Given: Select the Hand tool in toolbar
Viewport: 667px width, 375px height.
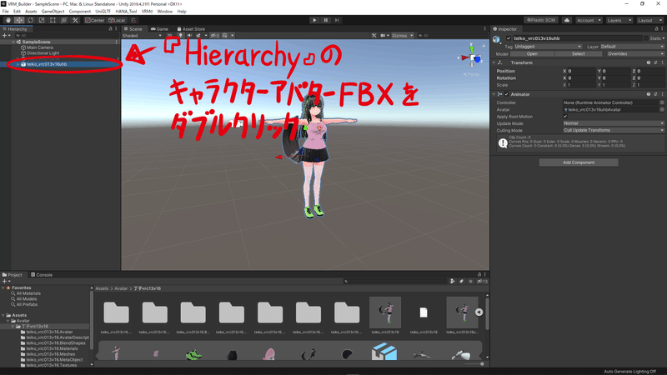Looking at the screenshot, I should pos(8,20).
